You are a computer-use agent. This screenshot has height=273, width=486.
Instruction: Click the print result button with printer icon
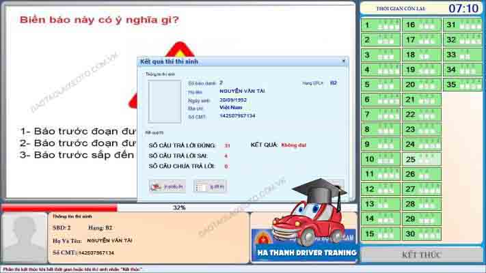[x=167, y=186]
